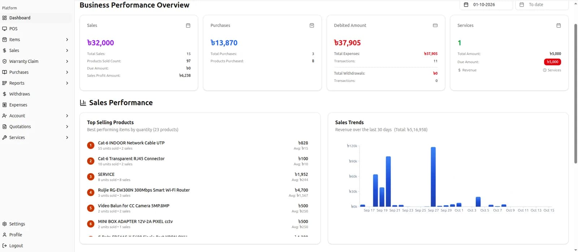
Task: Click rank 1 badge for Cat-6 Network Cable
Action: [x=91, y=145]
